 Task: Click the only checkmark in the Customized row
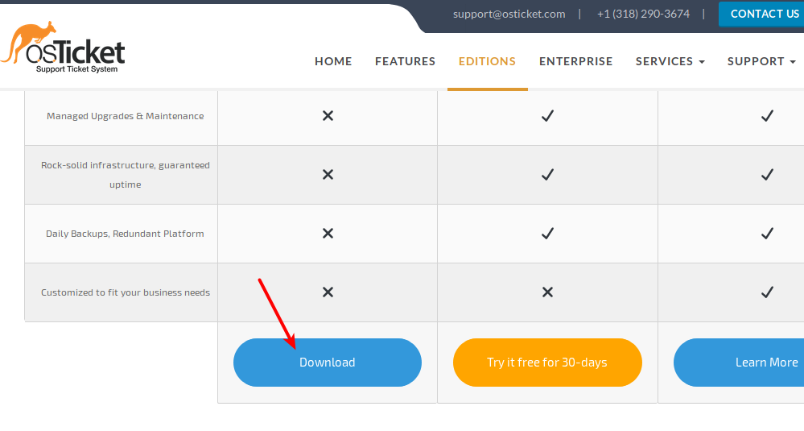click(x=767, y=292)
